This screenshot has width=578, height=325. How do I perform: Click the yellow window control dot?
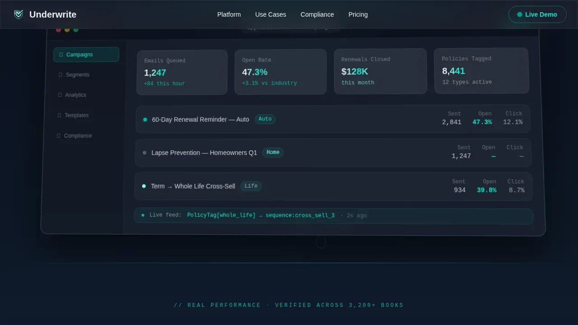[67, 30]
